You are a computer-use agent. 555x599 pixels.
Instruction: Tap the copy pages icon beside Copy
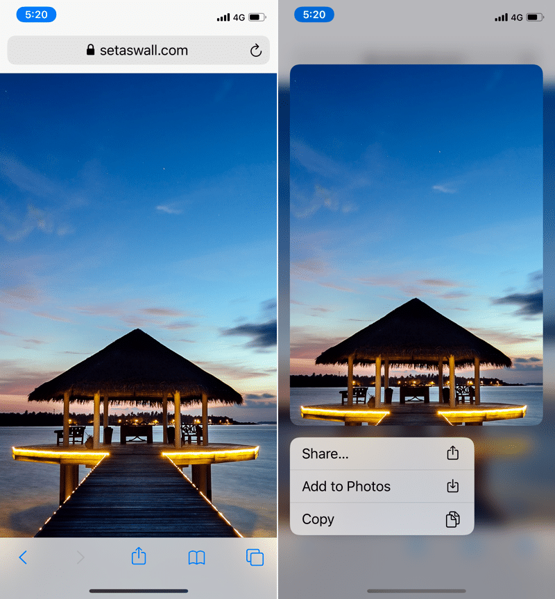pos(453,519)
